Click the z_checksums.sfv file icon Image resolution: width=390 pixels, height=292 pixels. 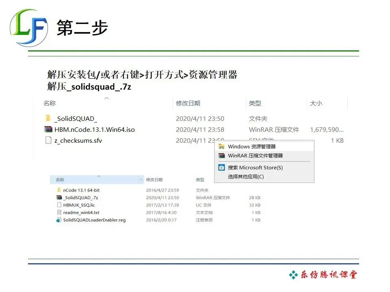[x=48, y=140]
